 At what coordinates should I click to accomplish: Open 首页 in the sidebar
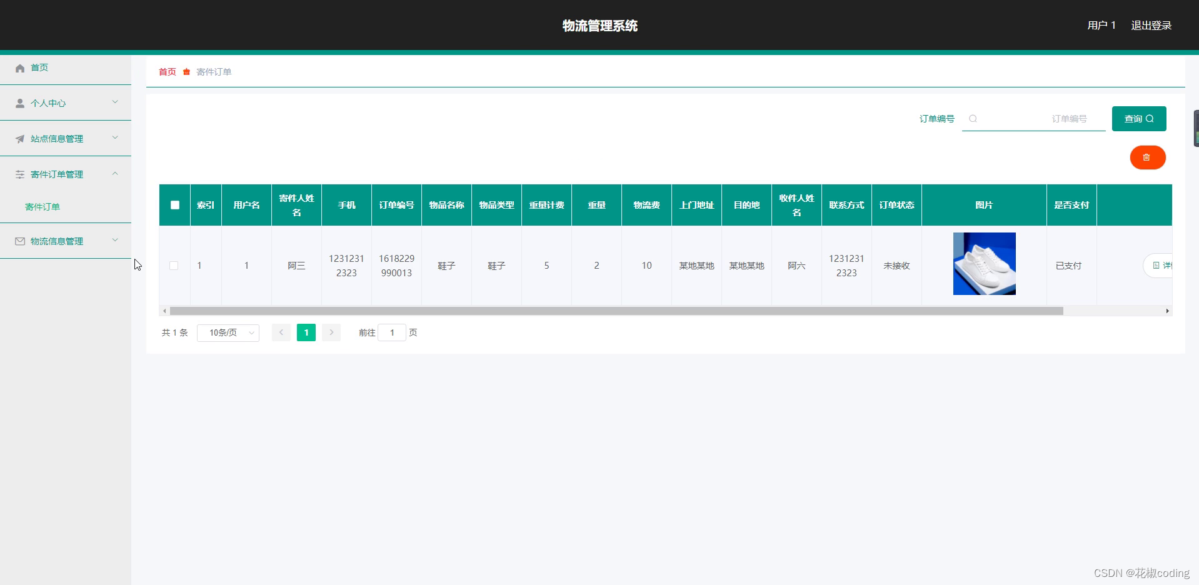(66, 67)
